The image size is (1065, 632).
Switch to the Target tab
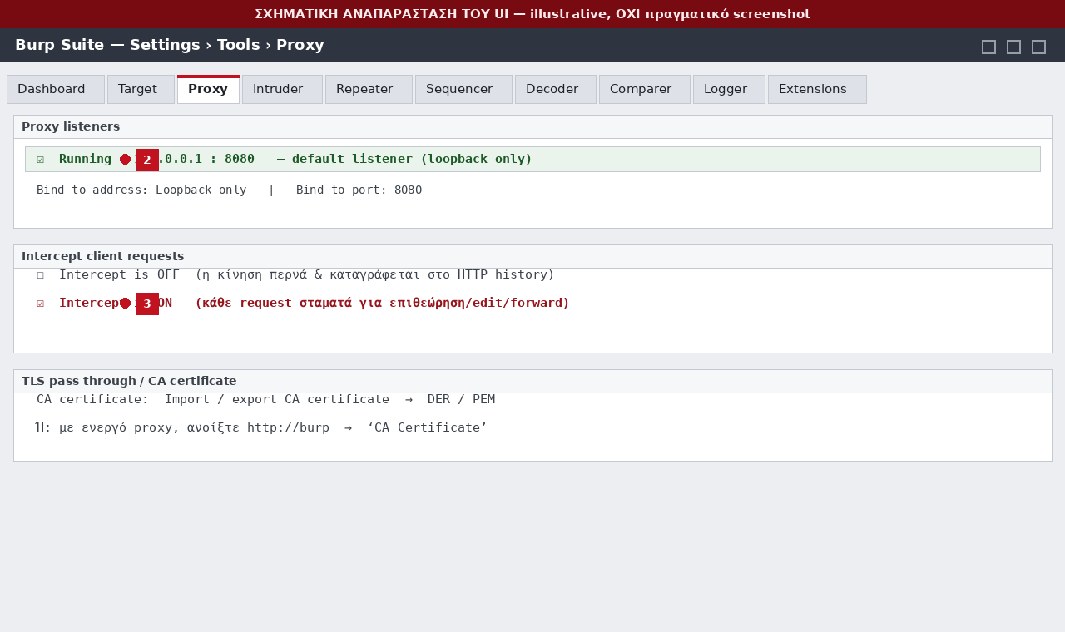pos(141,89)
